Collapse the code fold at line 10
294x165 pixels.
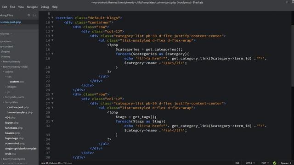pos(52,22)
